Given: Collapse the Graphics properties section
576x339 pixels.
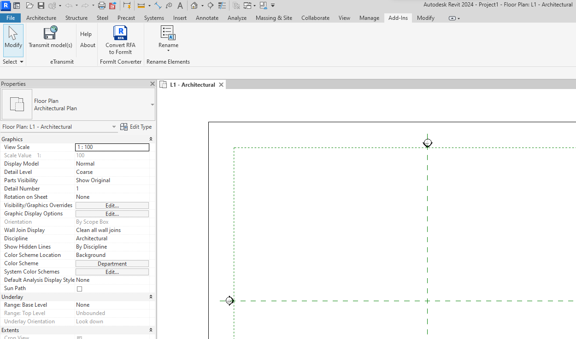Looking at the screenshot, I should click(151, 139).
